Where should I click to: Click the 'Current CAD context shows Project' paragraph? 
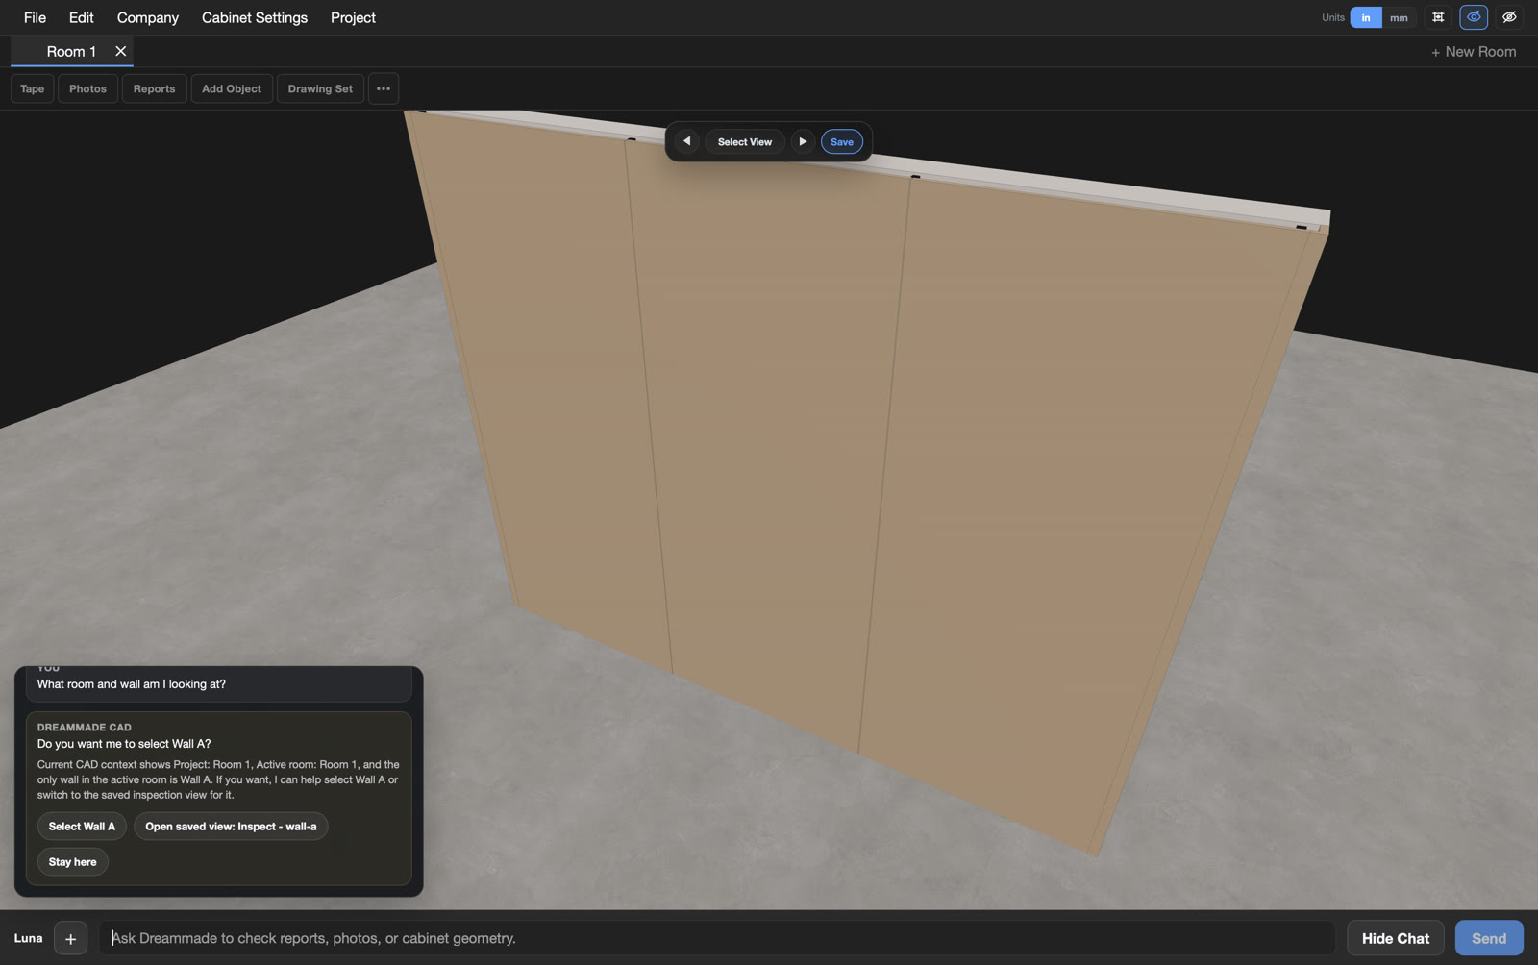[x=218, y=779]
